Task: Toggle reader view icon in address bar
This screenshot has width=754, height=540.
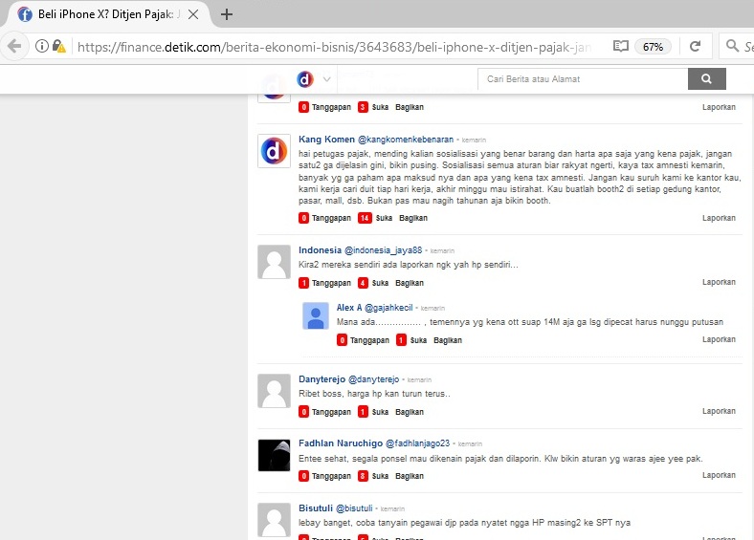Action: [621, 46]
